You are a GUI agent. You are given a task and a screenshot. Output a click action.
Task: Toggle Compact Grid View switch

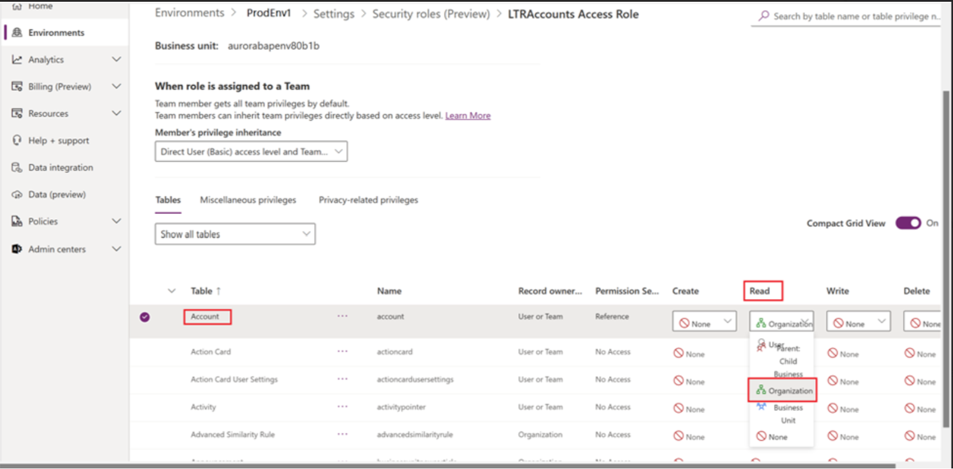pos(908,223)
